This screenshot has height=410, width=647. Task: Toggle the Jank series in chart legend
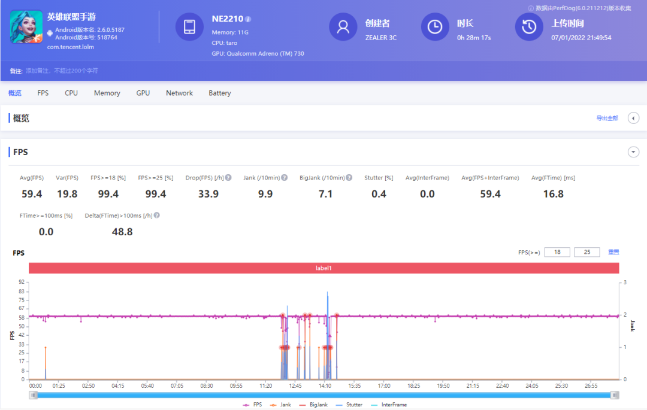click(x=281, y=405)
